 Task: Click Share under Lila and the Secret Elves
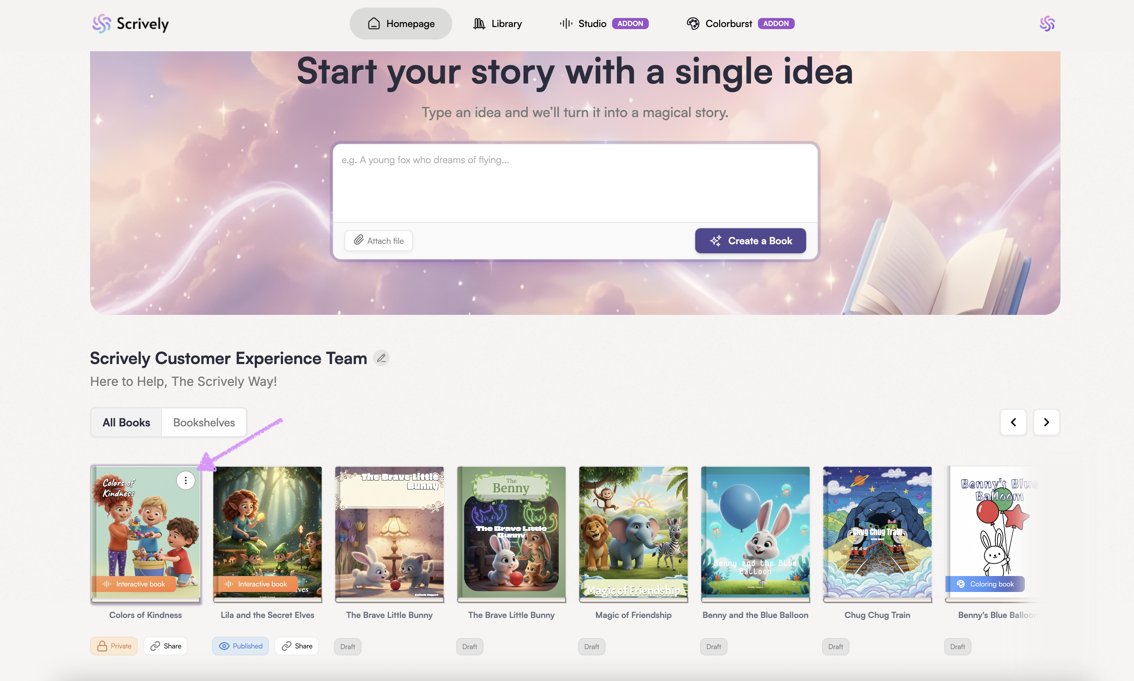pos(297,646)
